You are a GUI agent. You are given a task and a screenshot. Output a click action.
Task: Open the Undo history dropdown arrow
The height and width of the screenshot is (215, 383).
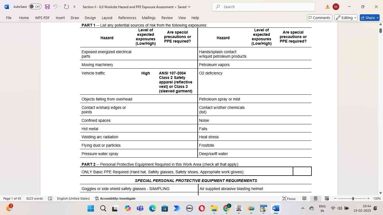click(60, 7)
